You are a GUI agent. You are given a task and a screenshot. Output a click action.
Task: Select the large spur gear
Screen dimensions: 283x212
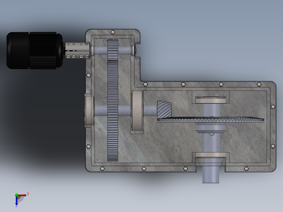click(113, 110)
